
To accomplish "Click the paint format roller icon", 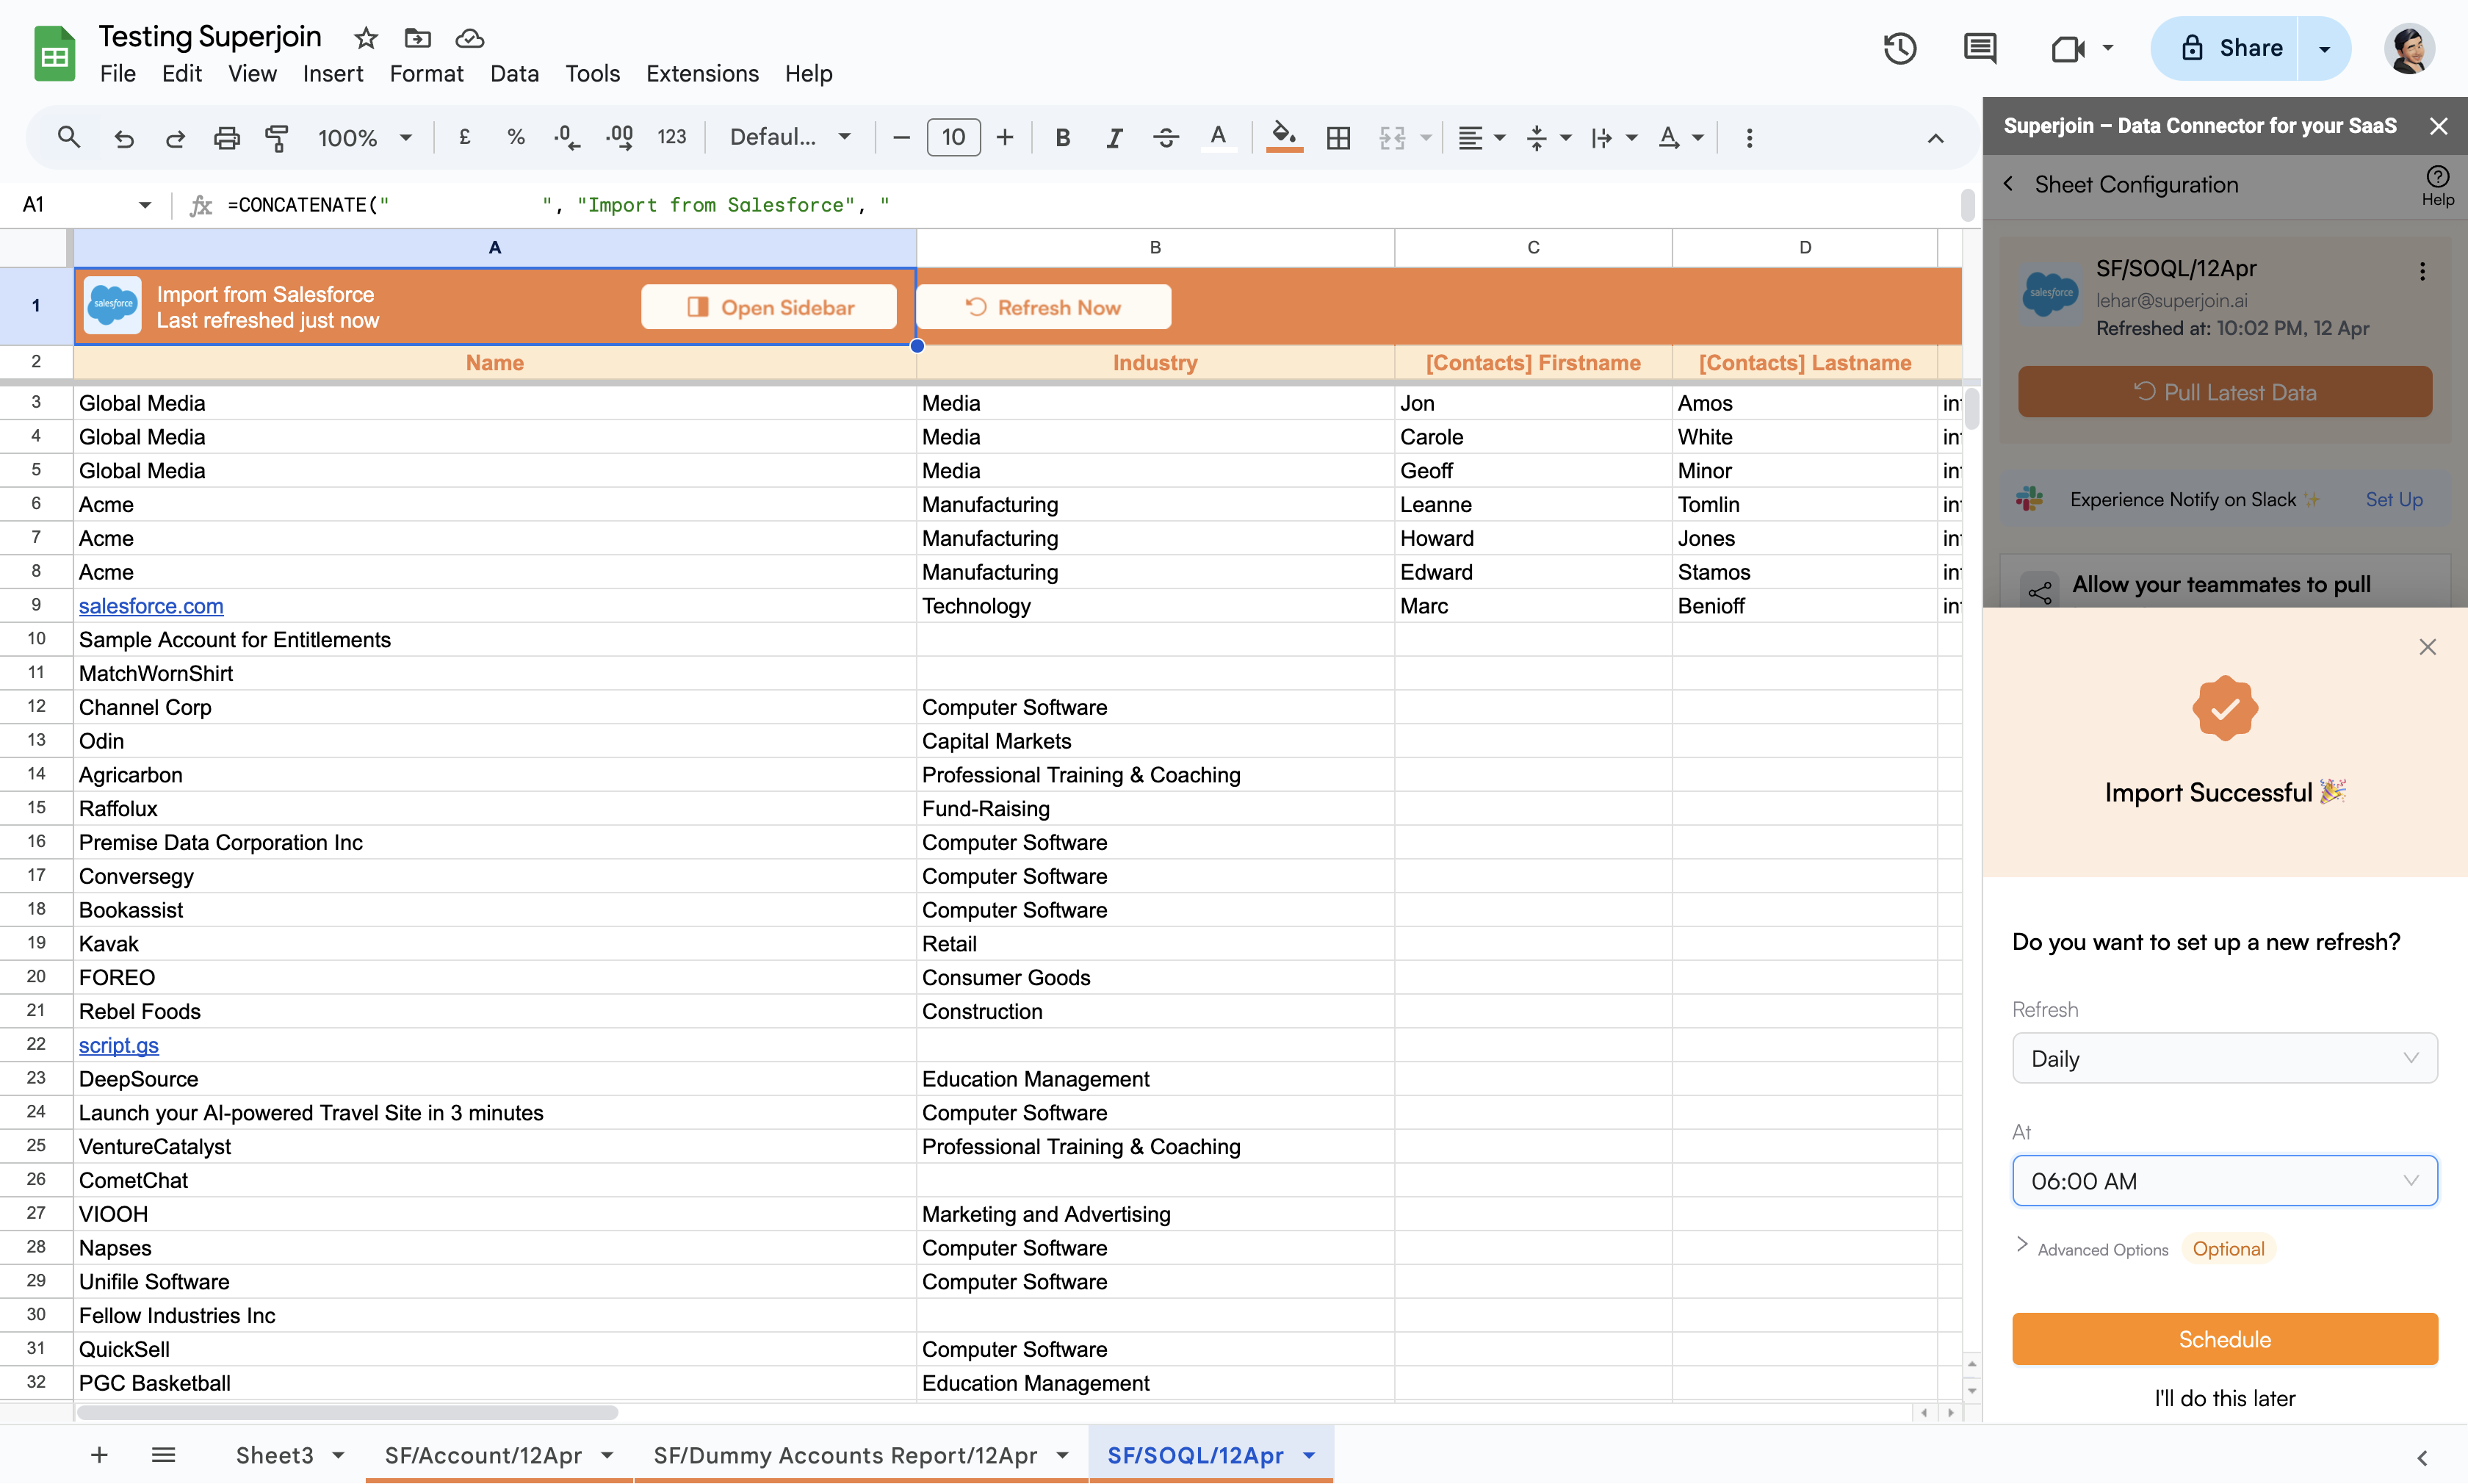I will pos(277,137).
